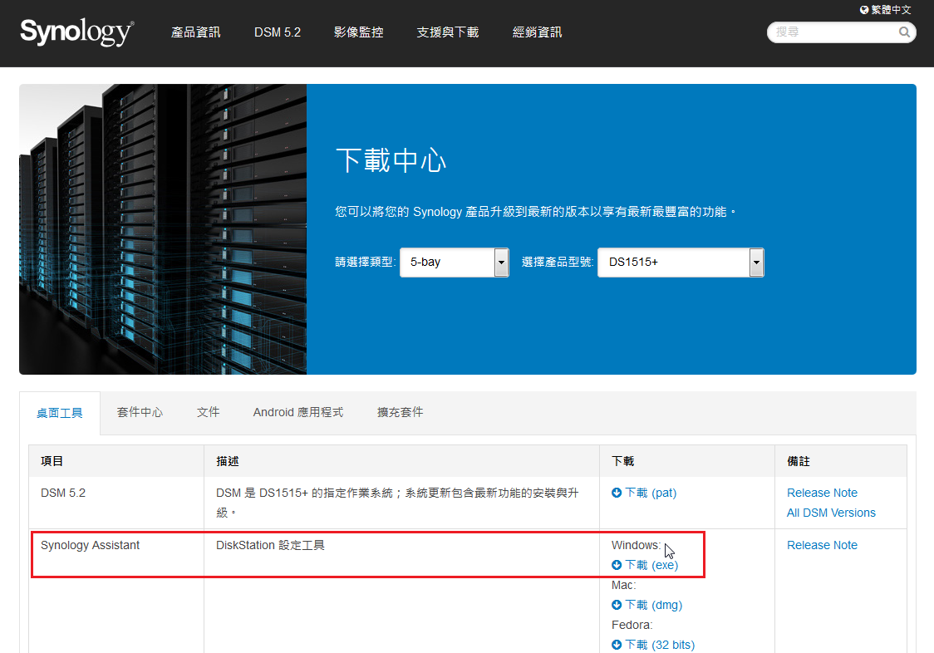This screenshot has height=653, width=934.
Task: Click the download arrow icon for pat
Action: 617,493
